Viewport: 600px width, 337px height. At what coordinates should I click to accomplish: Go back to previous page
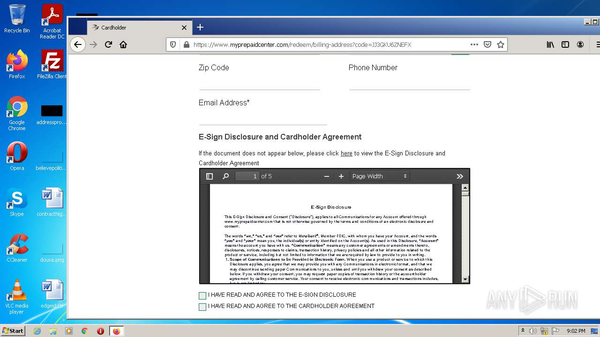(78, 44)
